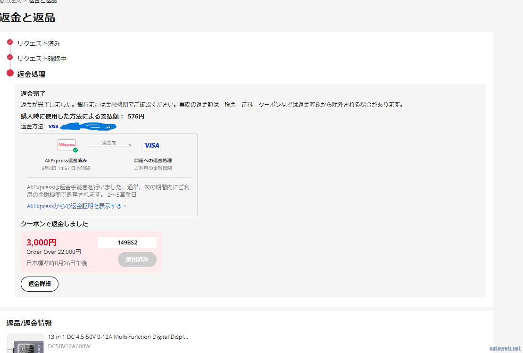Open the 13 in 1 DC product title
This screenshot has height=353, width=523.
(118, 337)
